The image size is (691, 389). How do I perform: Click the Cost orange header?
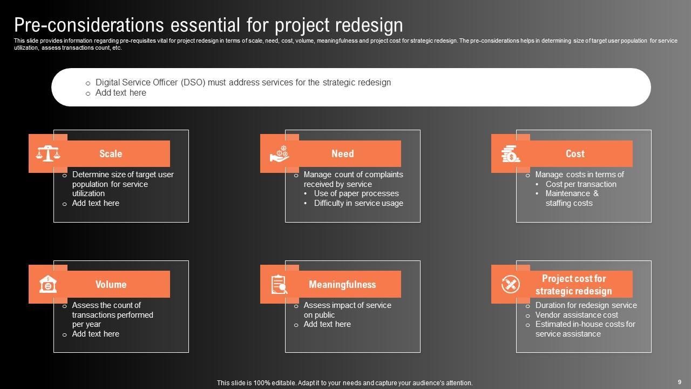[575, 154]
